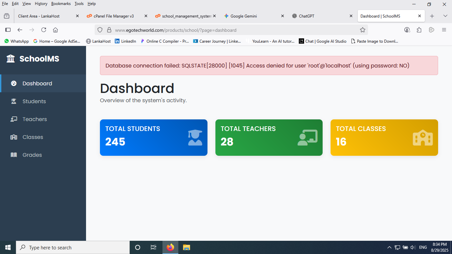Open Firefox from the taskbar
Screen dimensions: 452x254
click(x=170, y=247)
